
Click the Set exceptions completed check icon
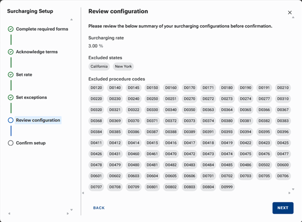[11, 98]
